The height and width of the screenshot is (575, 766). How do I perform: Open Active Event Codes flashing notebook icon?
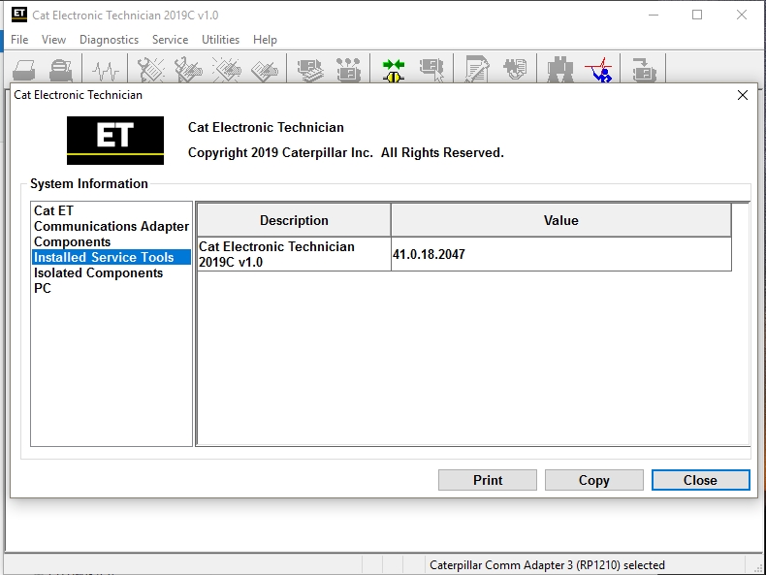coord(227,70)
